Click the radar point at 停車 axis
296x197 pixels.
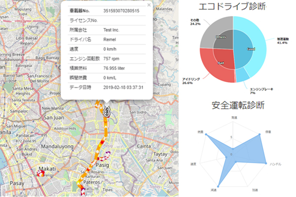(259, 134)
